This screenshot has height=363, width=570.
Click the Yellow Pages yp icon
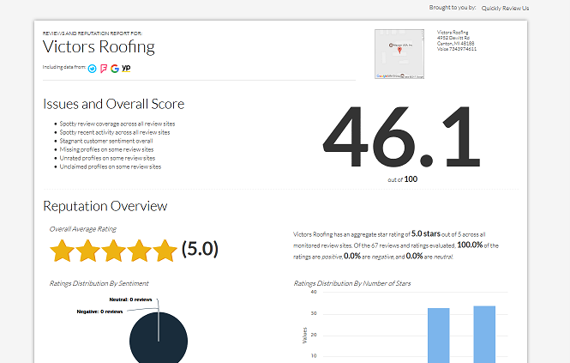(x=126, y=68)
